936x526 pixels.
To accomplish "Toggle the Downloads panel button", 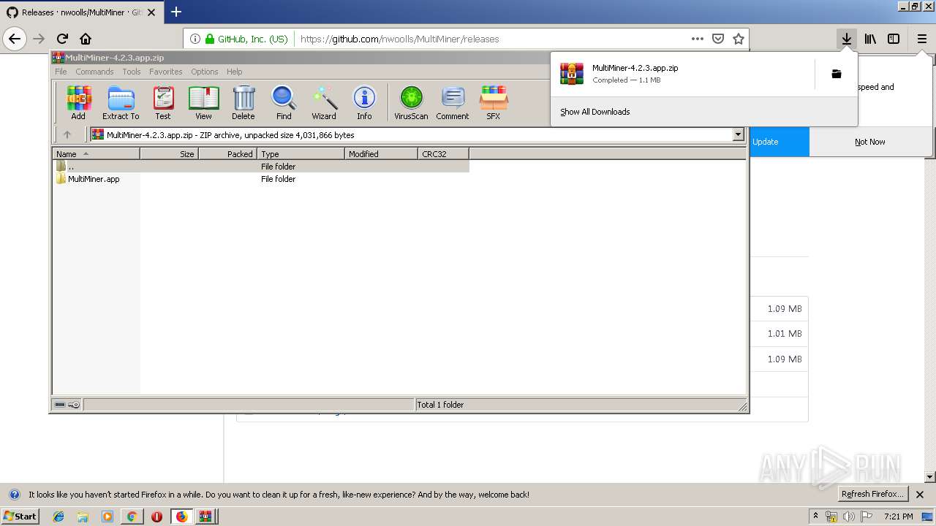I will click(x=846, y=39).
